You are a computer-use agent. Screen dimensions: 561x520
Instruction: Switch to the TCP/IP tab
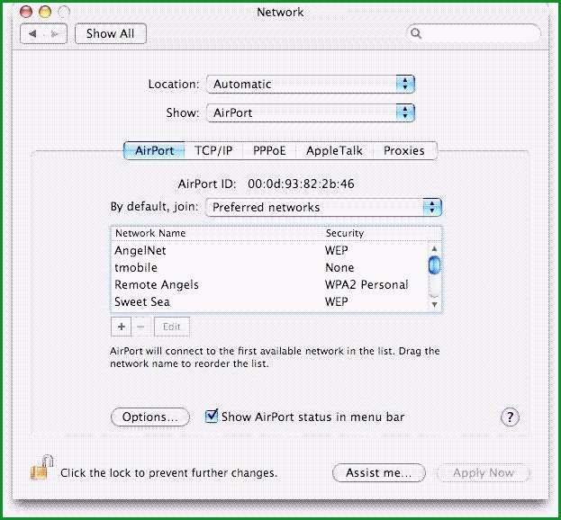[x=213, y=150]
